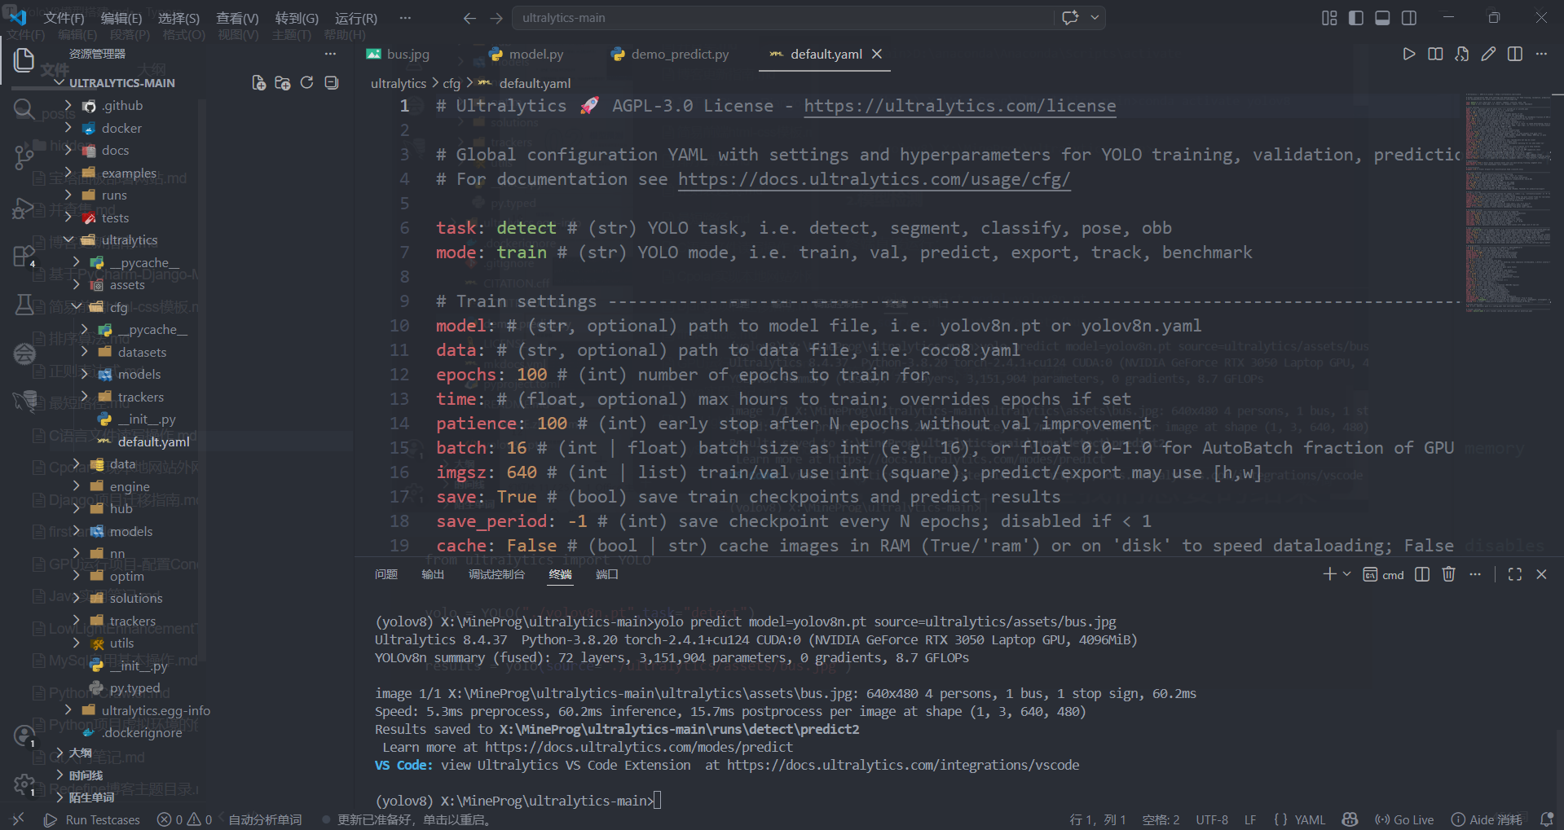Open the notifications bell in status bar
Viewport: 1564px width, 830px height.
[1546, 819]
